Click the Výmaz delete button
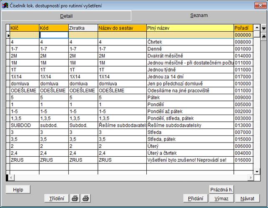Screen dimensions: 268x208 click(x=221, y=198)
